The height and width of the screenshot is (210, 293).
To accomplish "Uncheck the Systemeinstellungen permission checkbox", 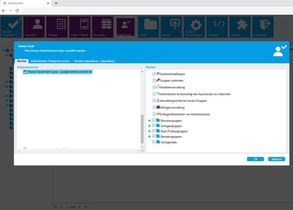I will point(154,74).
